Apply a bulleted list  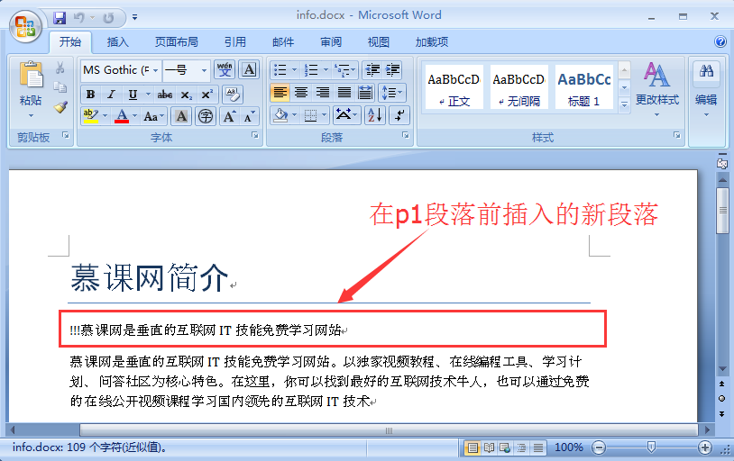coord(280,70)
